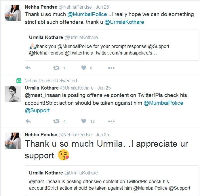Viewport: 200px width, 196px height.
Task: Open the quoted tweet under 'appreciate ur support'
Action: tap(112, 181)
